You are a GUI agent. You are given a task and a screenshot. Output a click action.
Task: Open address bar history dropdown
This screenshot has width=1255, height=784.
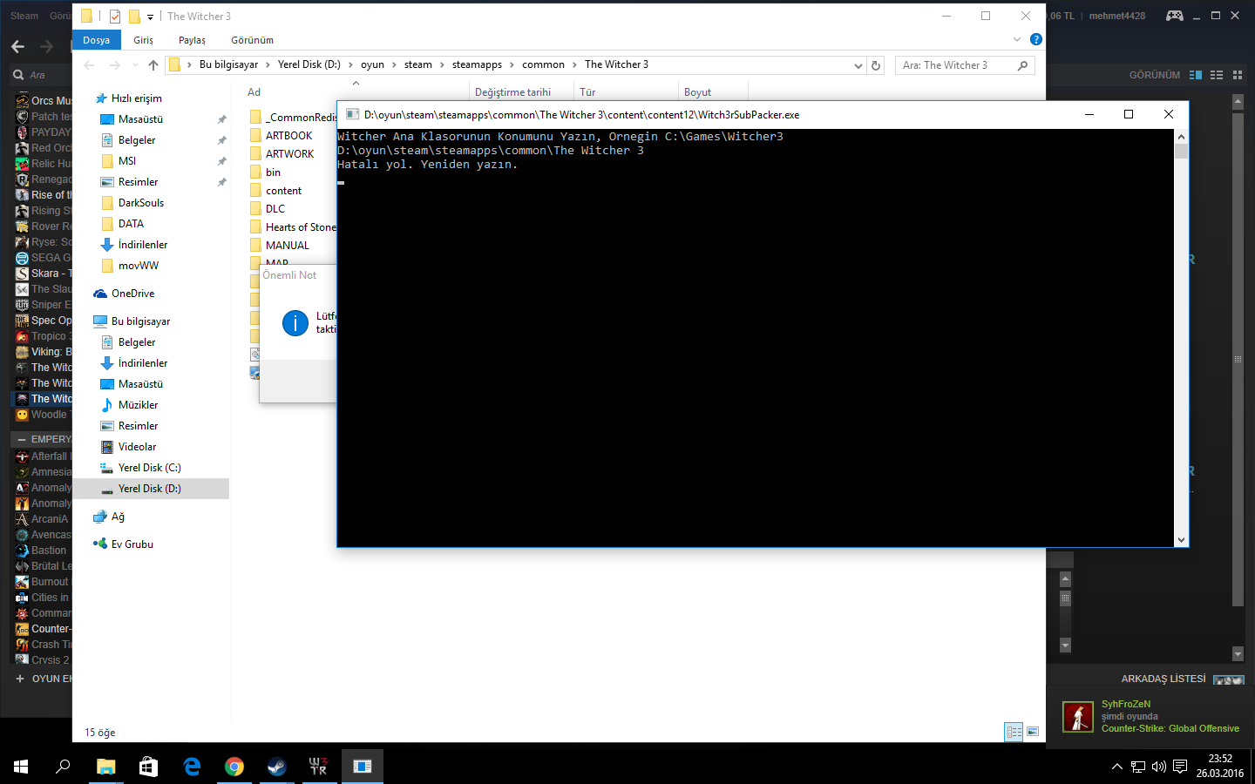click(858, 65)
